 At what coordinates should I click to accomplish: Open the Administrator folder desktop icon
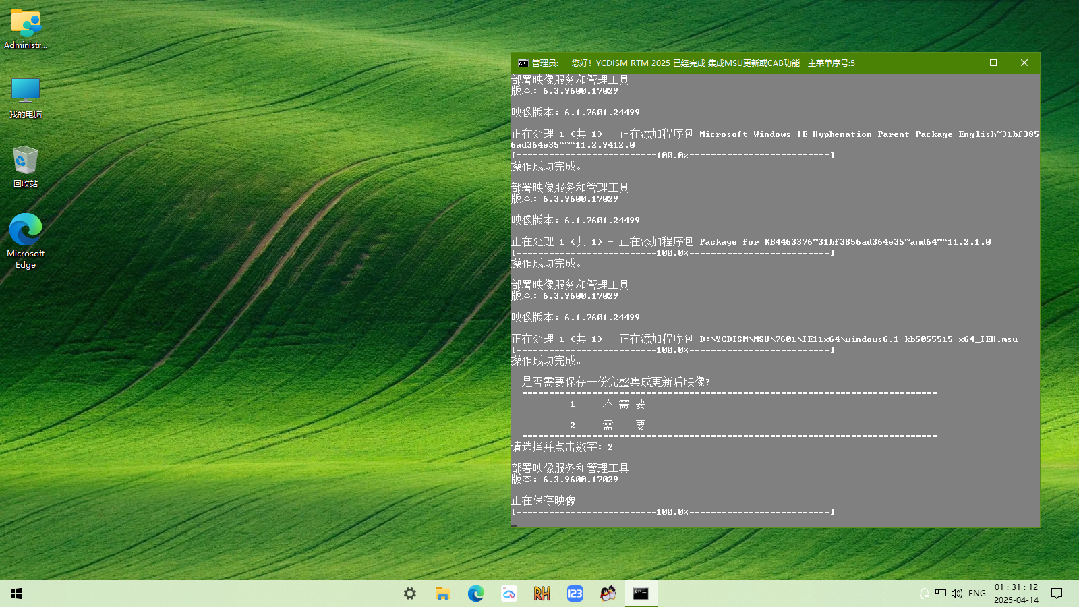coord(26,30)
